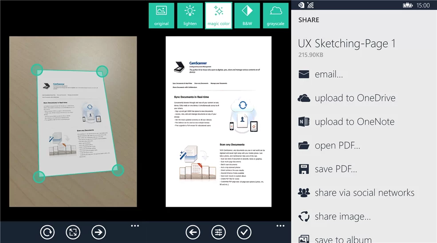
Task: Open the adjustment sliders settings icon
Action: pos(218,232)
